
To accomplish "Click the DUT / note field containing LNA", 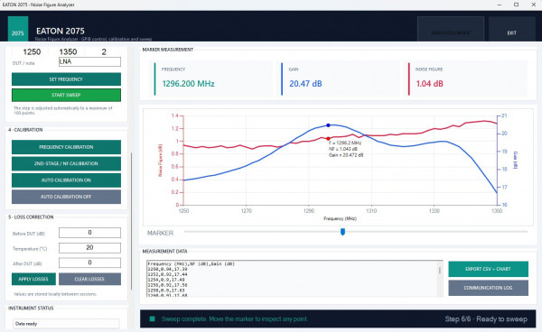I will [89, 61].
